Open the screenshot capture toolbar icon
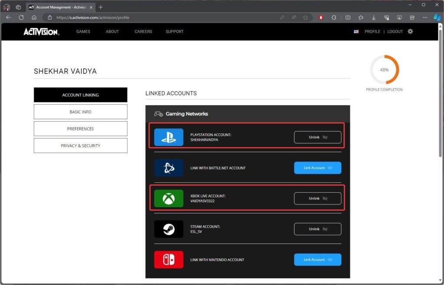 pos(399,17)
